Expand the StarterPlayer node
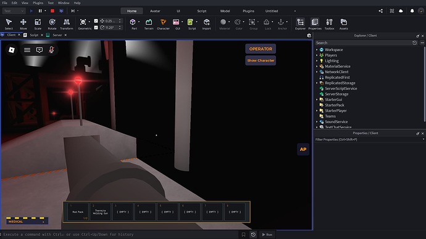The image size is (426, 239). pos(317,110)
